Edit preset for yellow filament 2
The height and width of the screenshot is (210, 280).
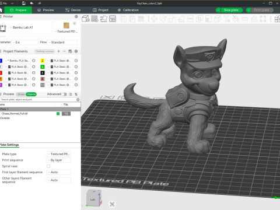(76, 61)
